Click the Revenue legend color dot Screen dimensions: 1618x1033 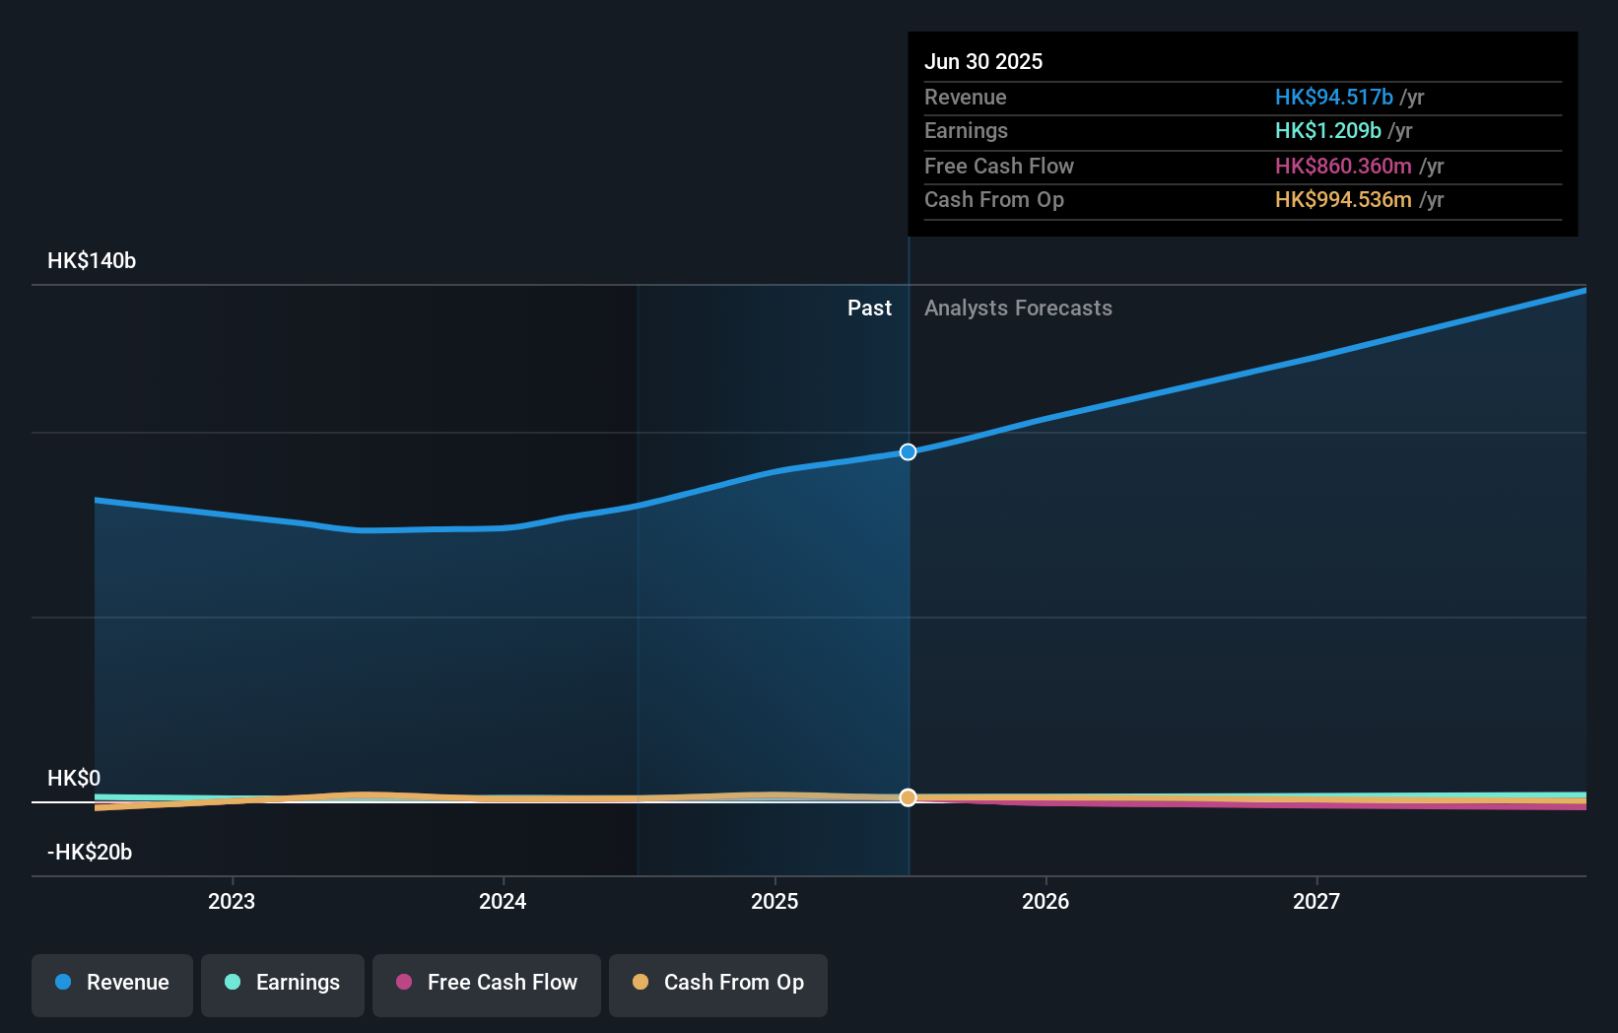click(64, 983)
